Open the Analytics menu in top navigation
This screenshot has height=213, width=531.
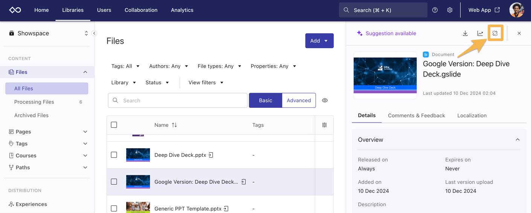(x=182, y=10)
